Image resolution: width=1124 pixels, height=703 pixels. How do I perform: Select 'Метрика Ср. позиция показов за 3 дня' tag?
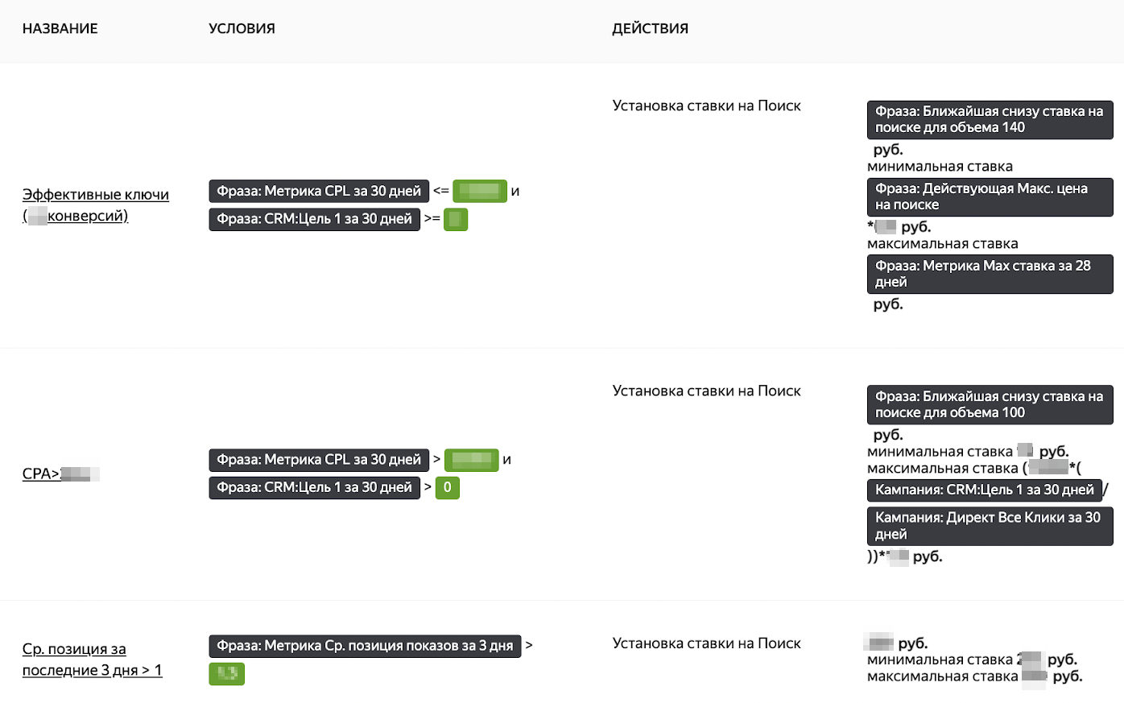[x=365, y=646]
